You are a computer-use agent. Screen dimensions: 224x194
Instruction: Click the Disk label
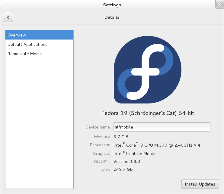point(106,169)
